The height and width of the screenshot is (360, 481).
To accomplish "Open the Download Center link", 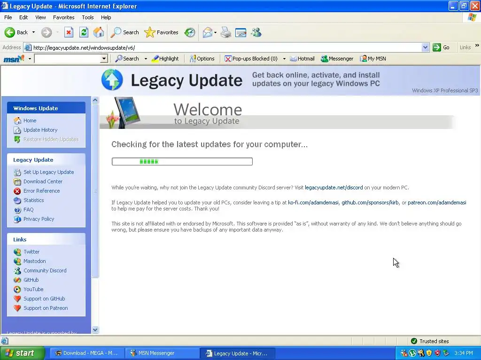I will point(43,181).
